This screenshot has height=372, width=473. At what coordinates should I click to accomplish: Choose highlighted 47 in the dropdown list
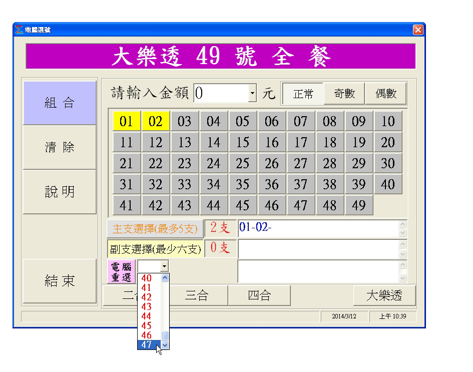(x=149, y=344)
